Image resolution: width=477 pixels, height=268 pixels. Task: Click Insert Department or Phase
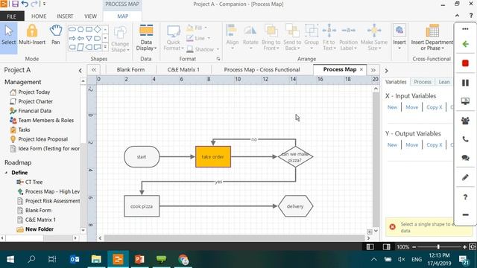click(432, 38)
